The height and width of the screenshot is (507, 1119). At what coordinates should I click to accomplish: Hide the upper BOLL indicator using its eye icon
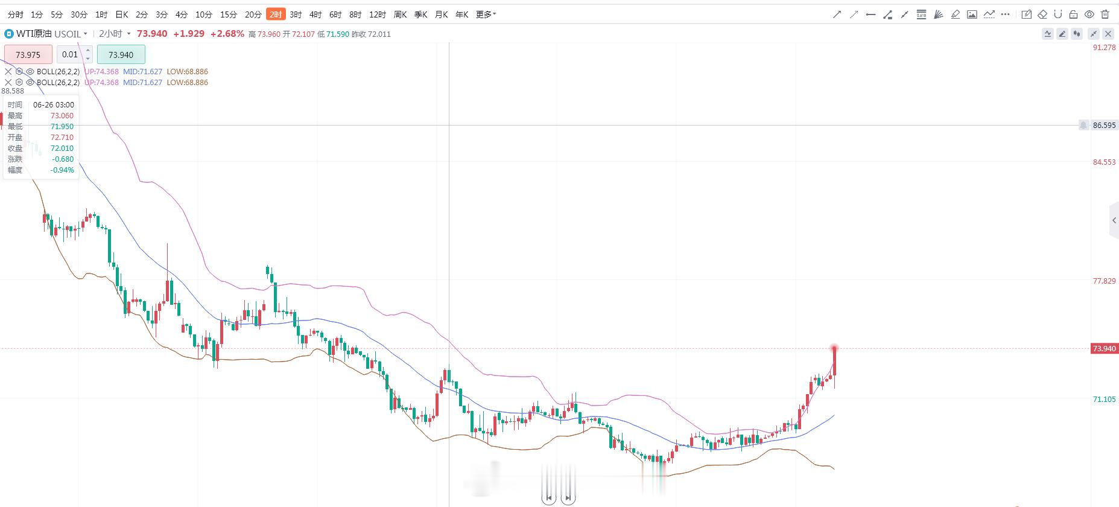pyautogui.click(x=30, y=71)
